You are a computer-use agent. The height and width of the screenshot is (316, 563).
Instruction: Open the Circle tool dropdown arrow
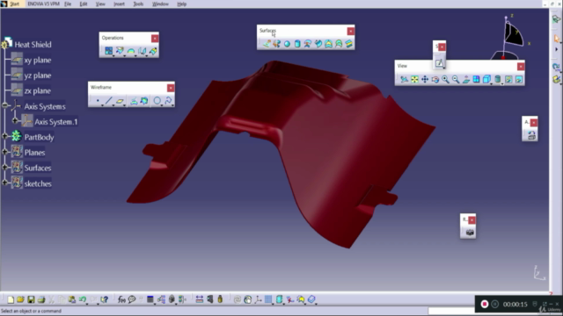[x=162, y=105]
